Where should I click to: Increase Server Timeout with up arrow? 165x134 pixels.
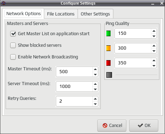(x=95, y=84)
